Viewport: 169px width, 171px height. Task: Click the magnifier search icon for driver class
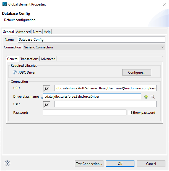point(152,97)
